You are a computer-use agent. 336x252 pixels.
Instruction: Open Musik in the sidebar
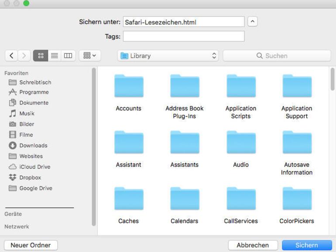click(x=21, y=113)
